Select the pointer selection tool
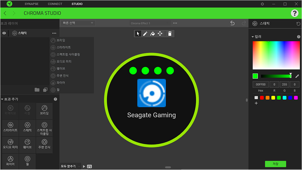302x170 pixels. 138,34
